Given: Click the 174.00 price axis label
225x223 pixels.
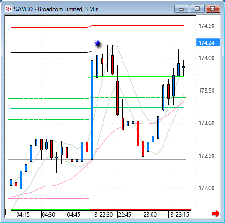Looking at the screenshot, I should pos(207,58).
